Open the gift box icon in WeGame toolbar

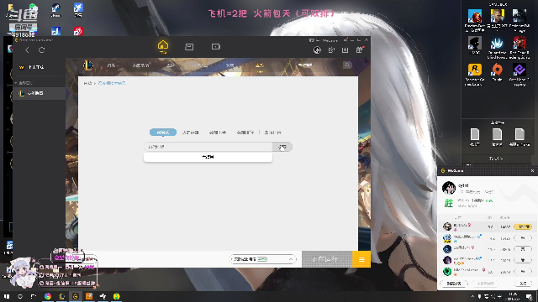pyautogui.click(x=359, y=50)
